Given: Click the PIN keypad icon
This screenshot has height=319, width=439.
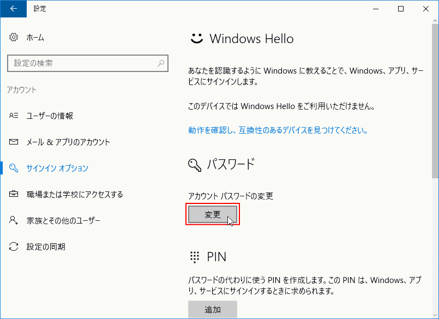Looking at the screenshot, I should pyautogui.click(x=195, y=257).
